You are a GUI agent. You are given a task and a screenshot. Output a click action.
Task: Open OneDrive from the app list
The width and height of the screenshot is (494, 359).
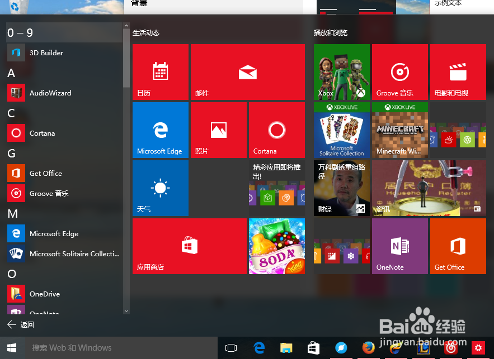pyautogui.click(x=64, y=294)
